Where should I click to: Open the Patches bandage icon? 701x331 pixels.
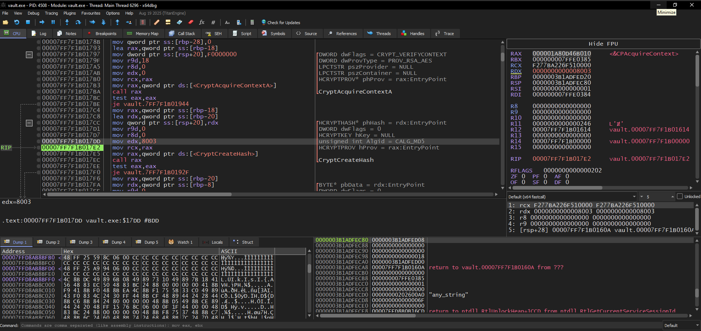pyautogui.click(x=157, y=22)
